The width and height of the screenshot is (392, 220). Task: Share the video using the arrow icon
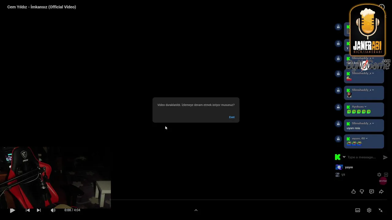(381, 192)
